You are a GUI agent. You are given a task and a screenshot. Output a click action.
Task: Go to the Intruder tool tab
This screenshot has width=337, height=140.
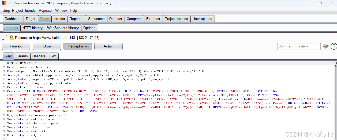point(59,19)
